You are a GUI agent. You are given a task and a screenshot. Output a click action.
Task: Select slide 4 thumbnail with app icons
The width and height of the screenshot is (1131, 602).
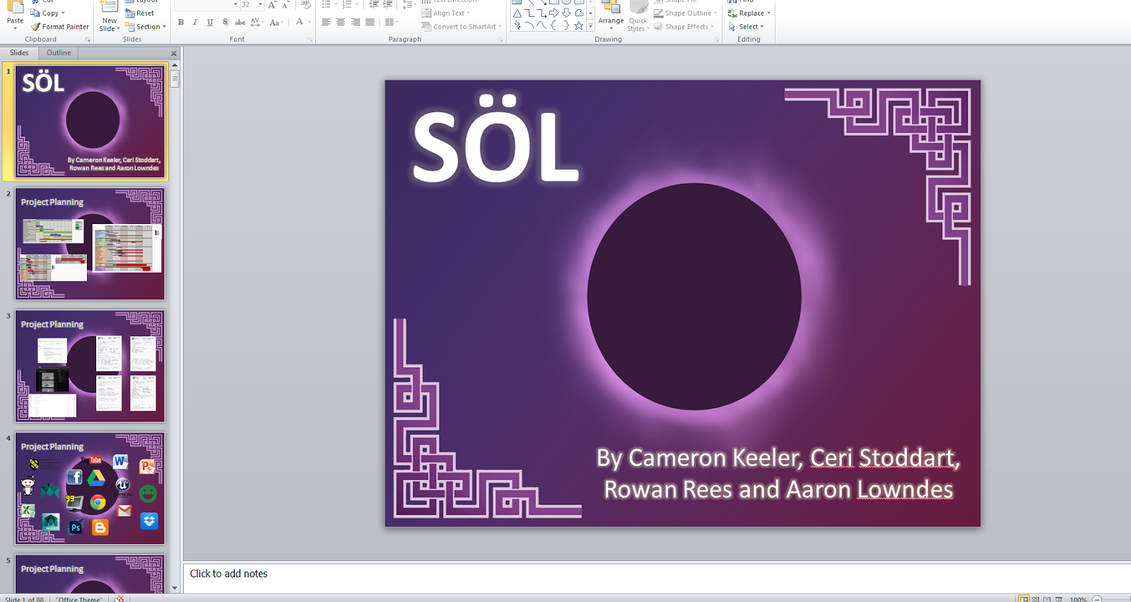click(x=90, y=488)
